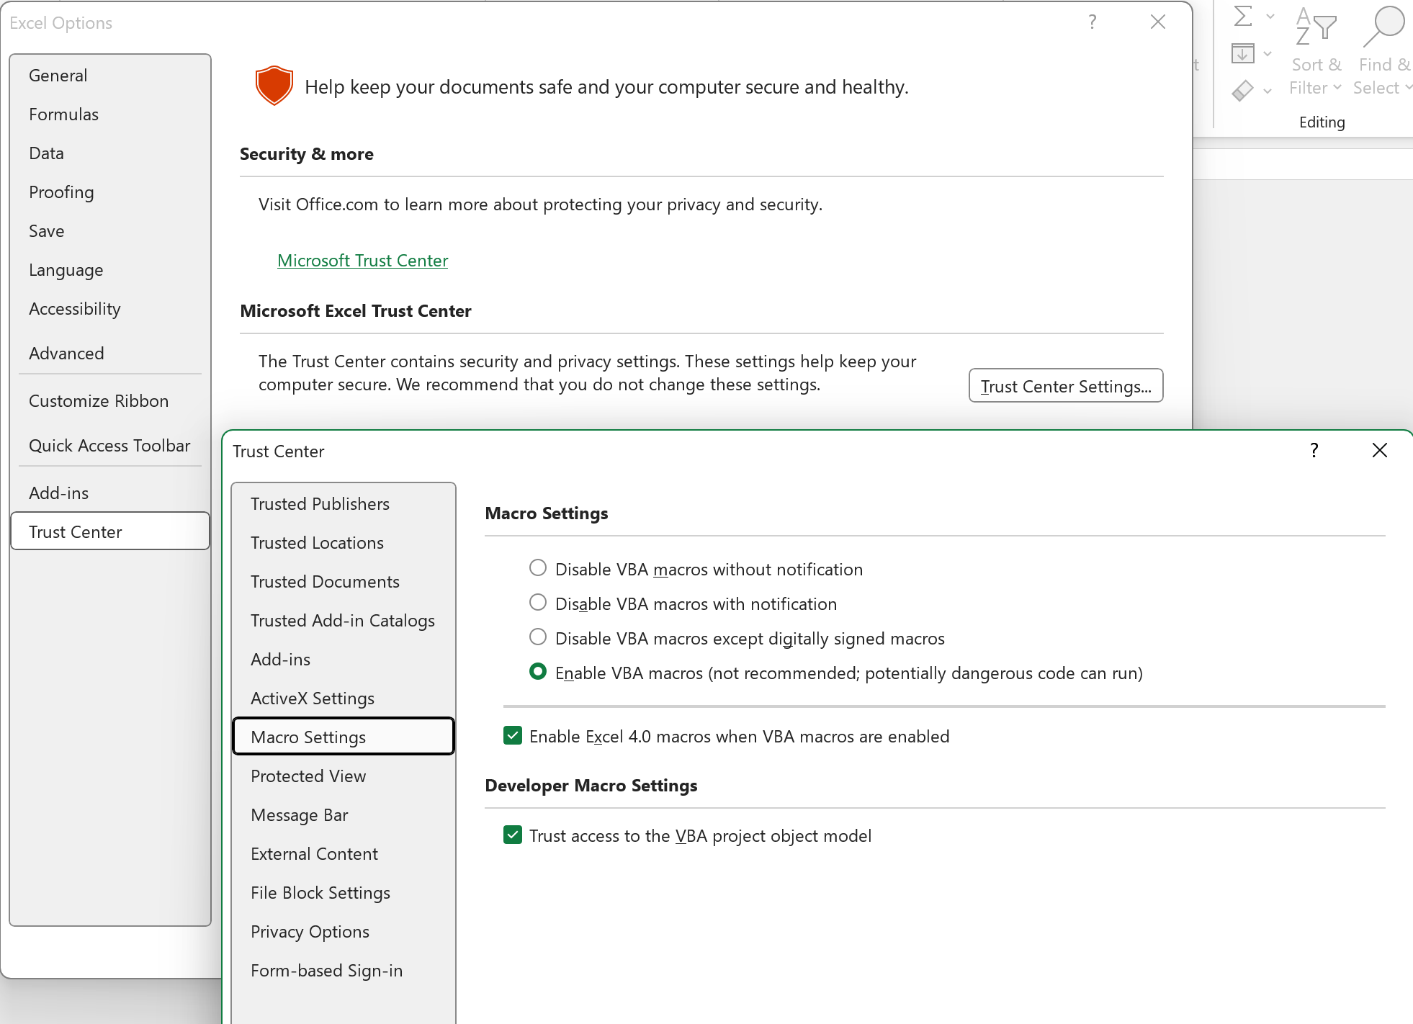
Task: Open Trusted Locations section
Action: point(344,543)
